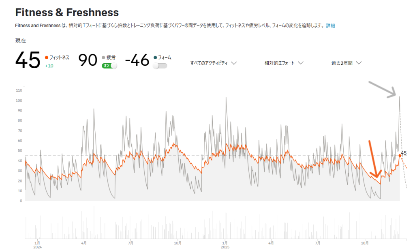Viewport: 415px width, 251px height.
Task: Click the orange arrow annotation on chart
Action: tap(374, 160)
